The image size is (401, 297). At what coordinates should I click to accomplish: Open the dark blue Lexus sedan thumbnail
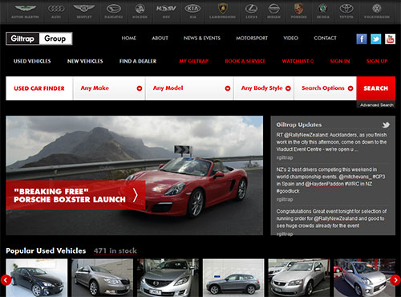(37, 278)
